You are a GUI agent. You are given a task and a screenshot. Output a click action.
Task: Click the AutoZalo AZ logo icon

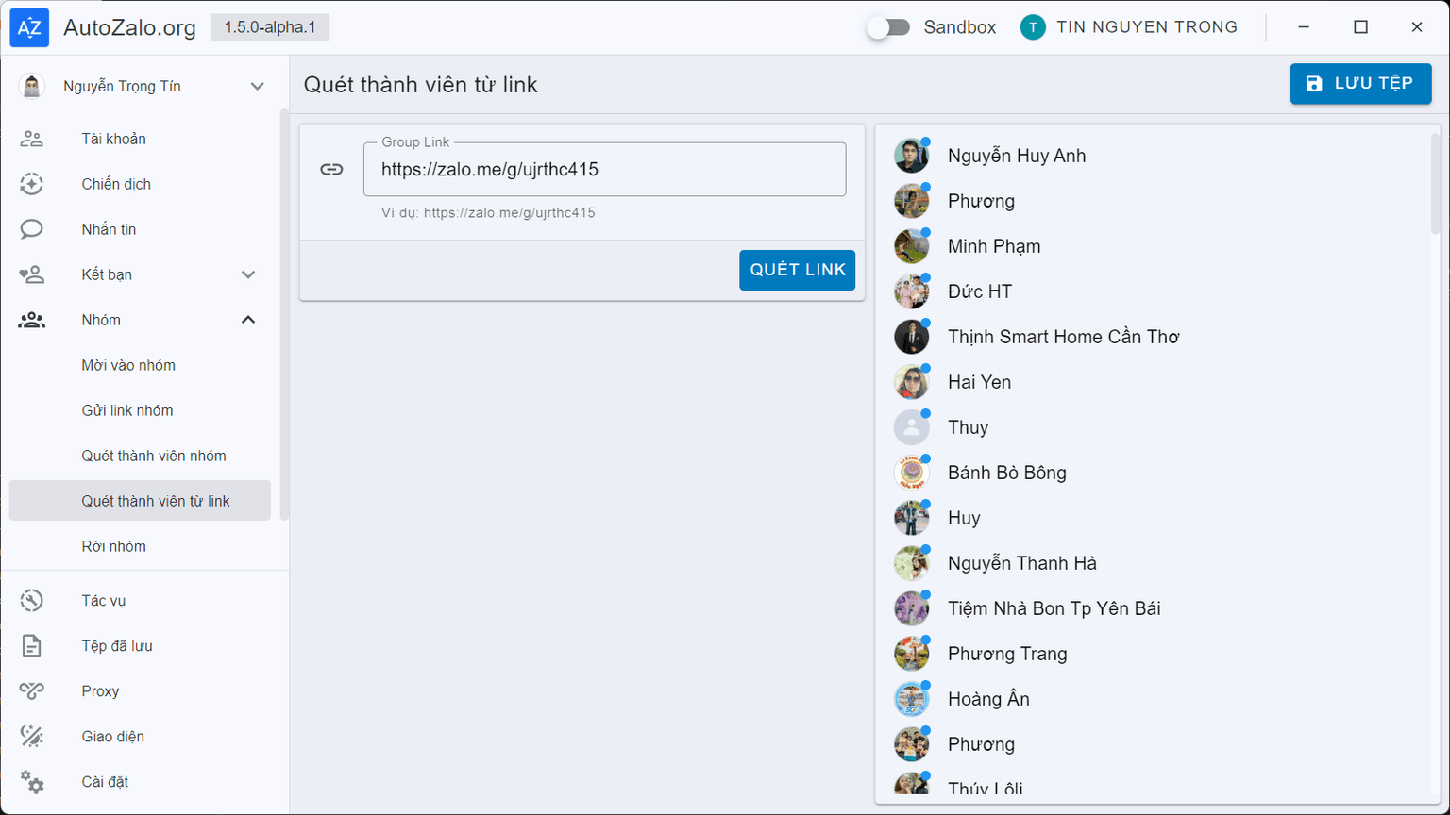pyautogui.click(x=29, y=27)
